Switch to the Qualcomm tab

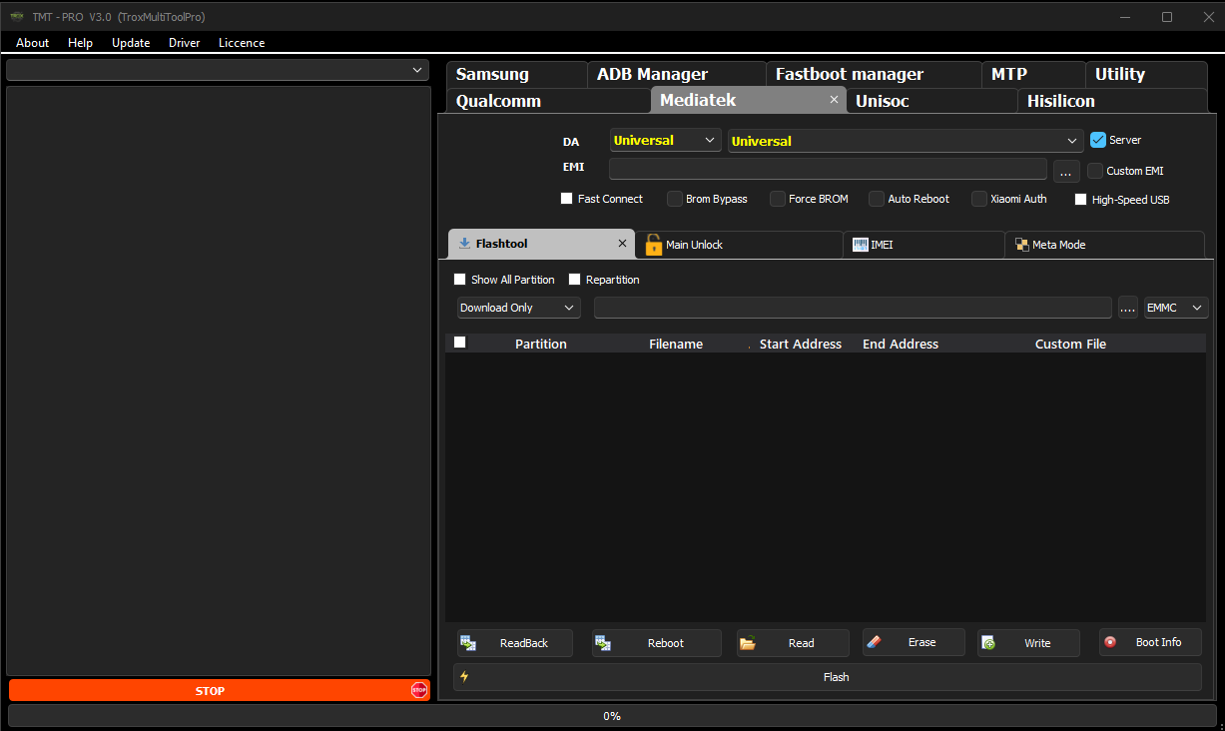click(498, 101)
